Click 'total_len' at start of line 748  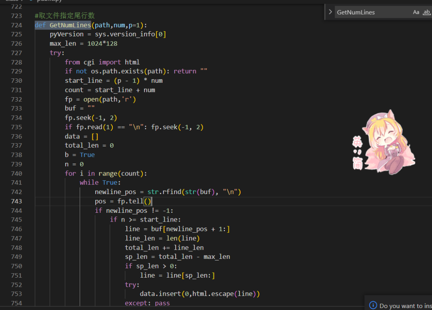[142, 248]
